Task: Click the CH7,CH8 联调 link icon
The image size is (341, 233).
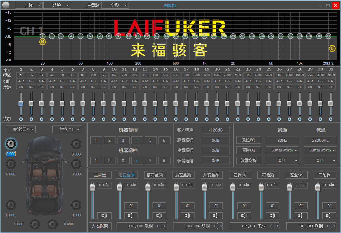Action: coord(331,226)
